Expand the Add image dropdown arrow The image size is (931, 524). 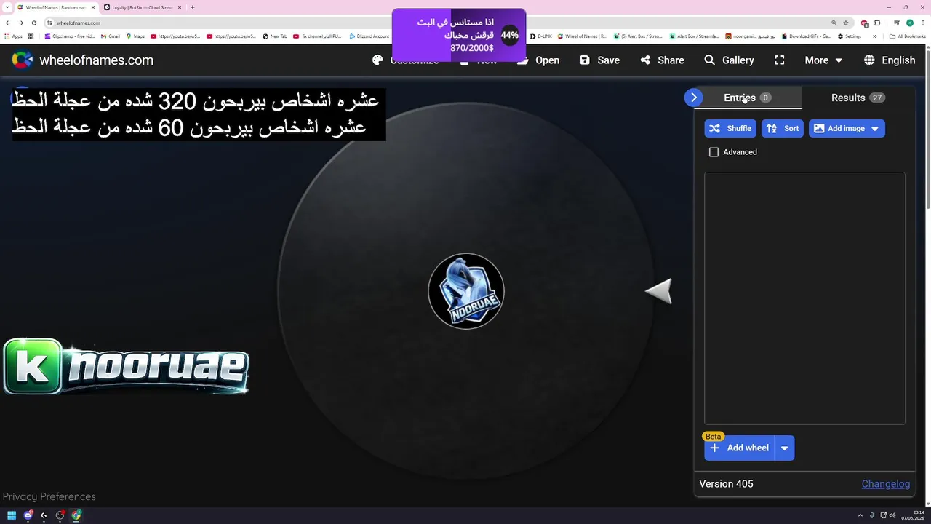tap(875, 129)
